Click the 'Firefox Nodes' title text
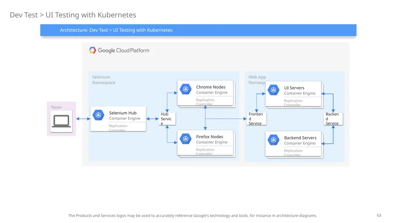This screenshot has width=397, height=223. point(210,137)
